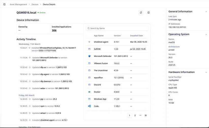The height and width of the screenshot is (128, 209).
Task: Click the shieldnet-agent app icon
Action: click(x=89, y=42)
